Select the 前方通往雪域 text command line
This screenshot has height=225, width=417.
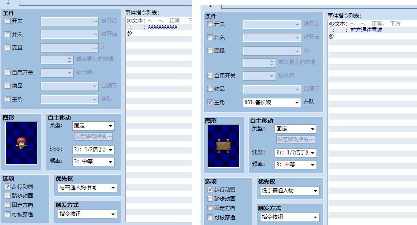(x=372, y=30)
